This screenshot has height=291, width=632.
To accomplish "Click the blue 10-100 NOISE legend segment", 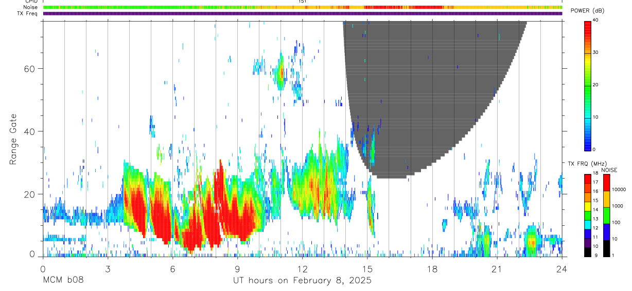I will [607, 232].
